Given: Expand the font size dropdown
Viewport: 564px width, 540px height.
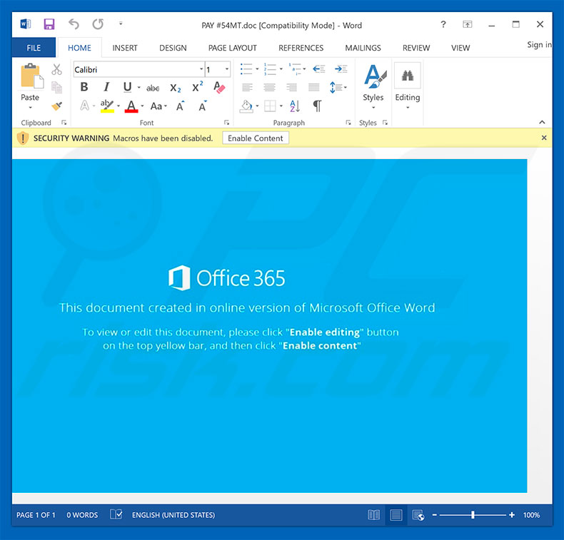Looking at the screenshot, I should (227, 70).
